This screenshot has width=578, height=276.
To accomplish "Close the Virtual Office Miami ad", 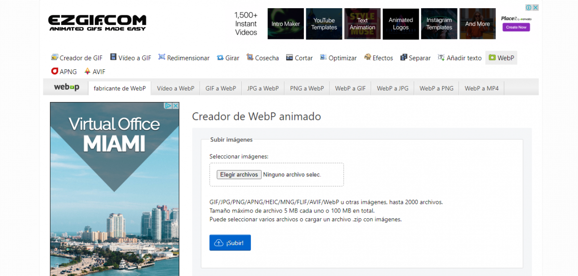I will click(175, 105).
